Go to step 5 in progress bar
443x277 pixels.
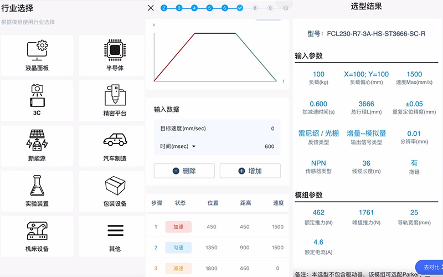pos(210,8)
